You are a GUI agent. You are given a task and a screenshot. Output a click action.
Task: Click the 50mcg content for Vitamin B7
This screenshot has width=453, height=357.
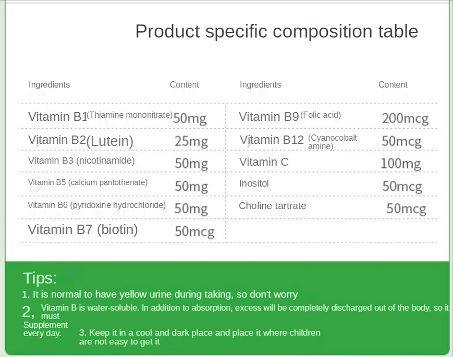[194, 231]
